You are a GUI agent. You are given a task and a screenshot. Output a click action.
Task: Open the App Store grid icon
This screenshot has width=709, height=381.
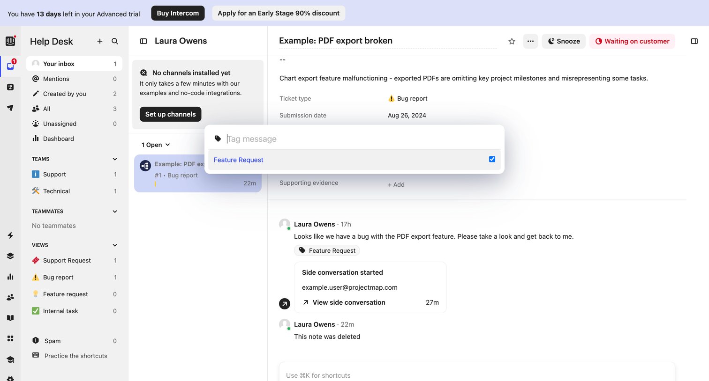10,338
